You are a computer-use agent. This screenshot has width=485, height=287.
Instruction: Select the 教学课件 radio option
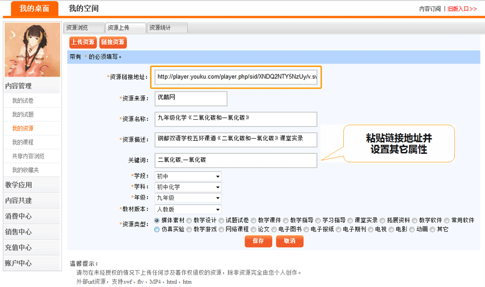pos(254,220)
